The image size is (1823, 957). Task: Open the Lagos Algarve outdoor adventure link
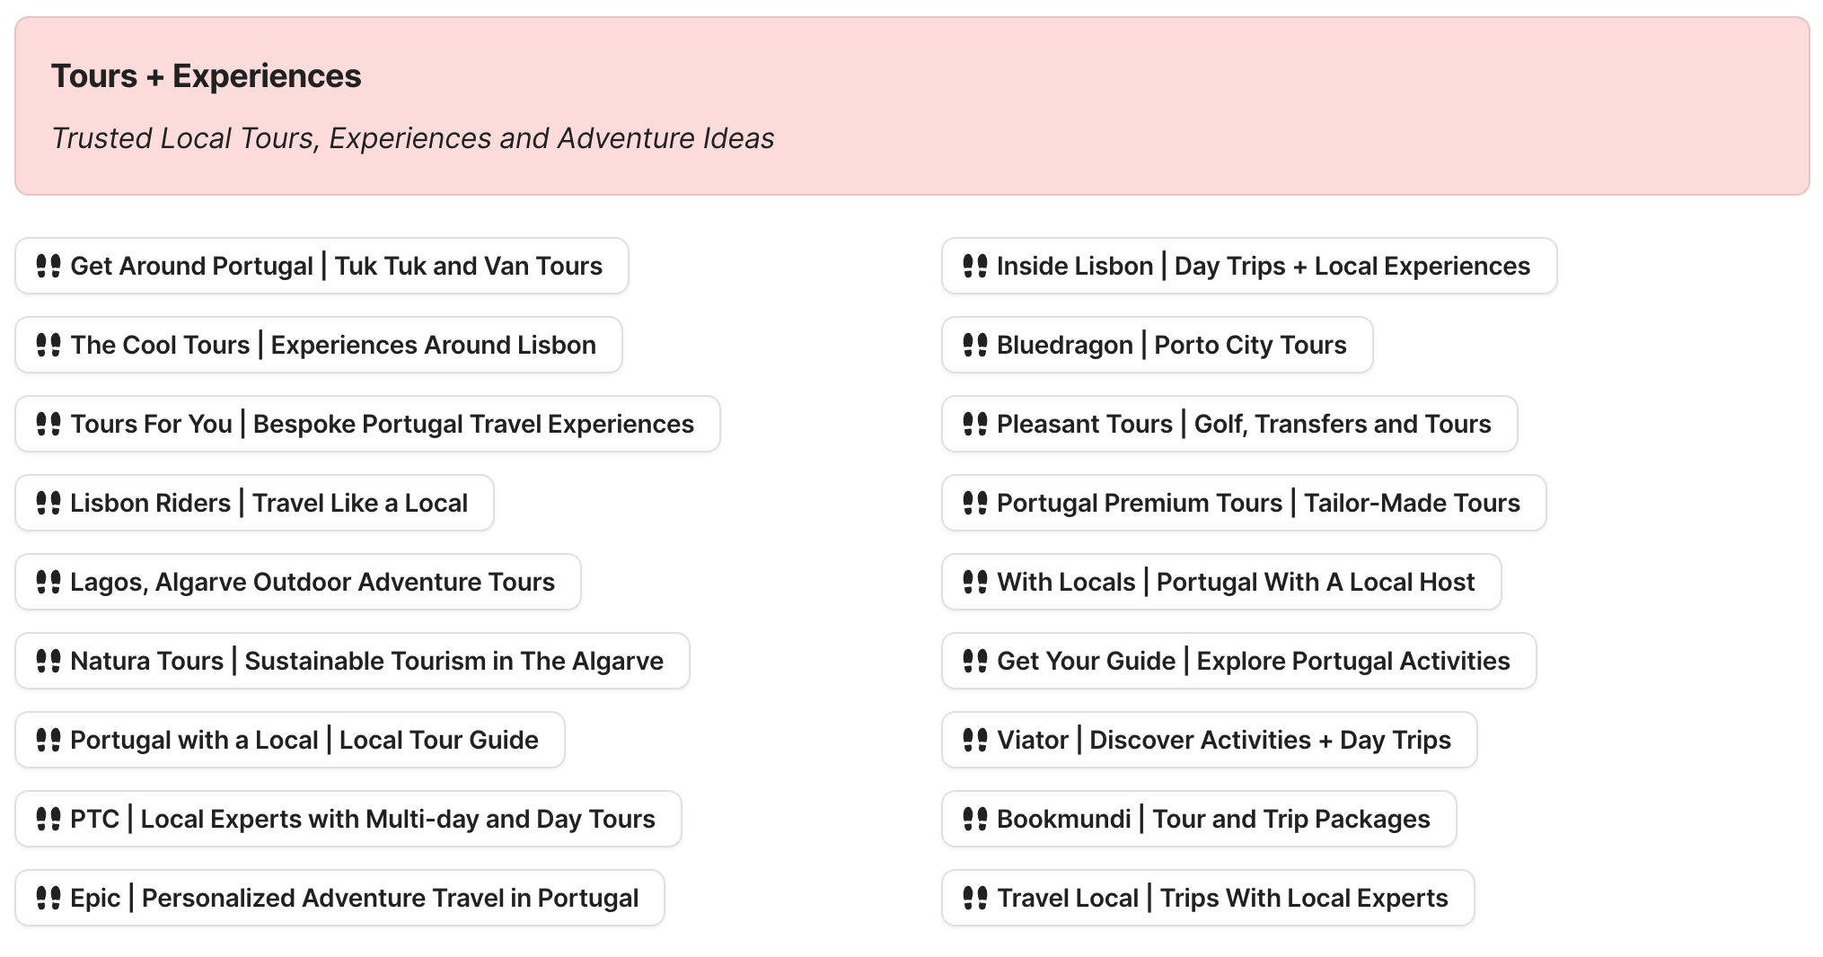click(x=297, y=582)
